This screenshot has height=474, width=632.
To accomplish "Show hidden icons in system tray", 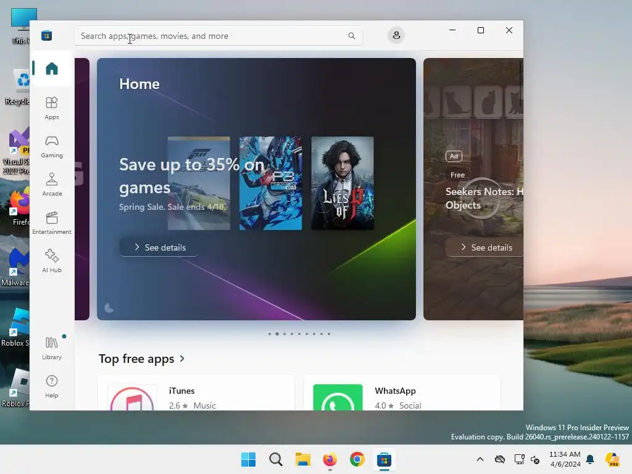I will coord(480,459).
